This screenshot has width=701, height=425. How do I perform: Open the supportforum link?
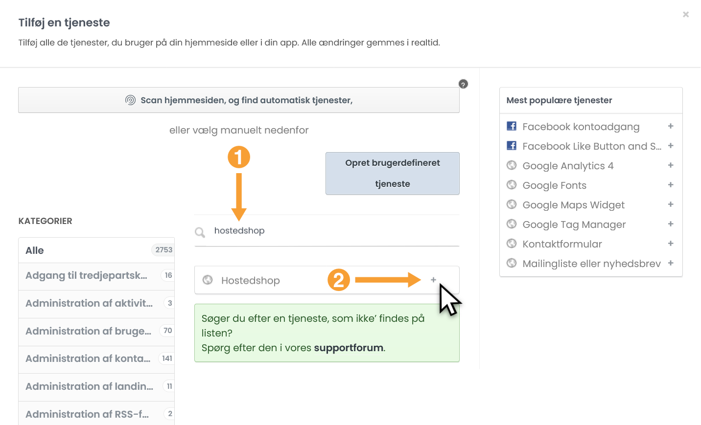349,348
